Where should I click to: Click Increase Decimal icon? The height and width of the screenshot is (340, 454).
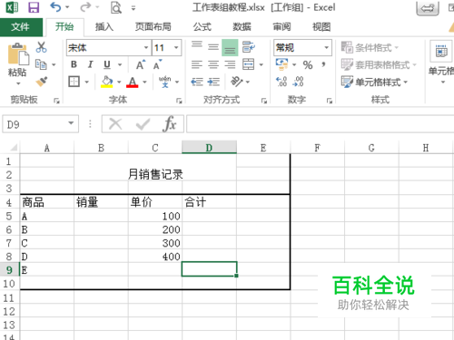281,82
